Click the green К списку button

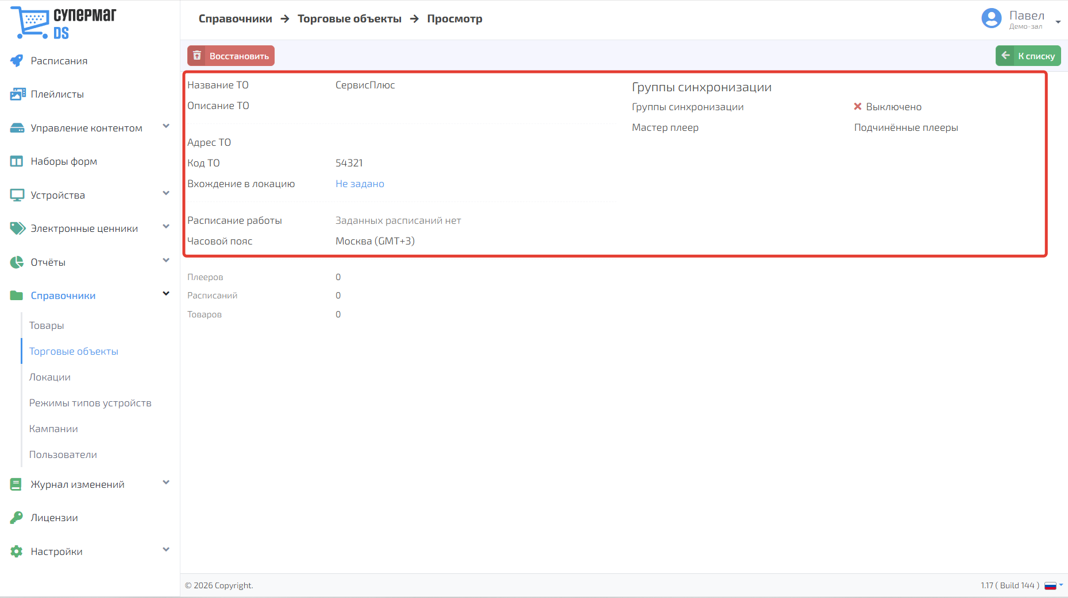click(1028, 56)
